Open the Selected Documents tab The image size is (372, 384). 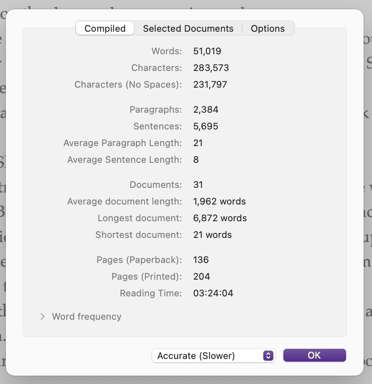coord(188,28)
